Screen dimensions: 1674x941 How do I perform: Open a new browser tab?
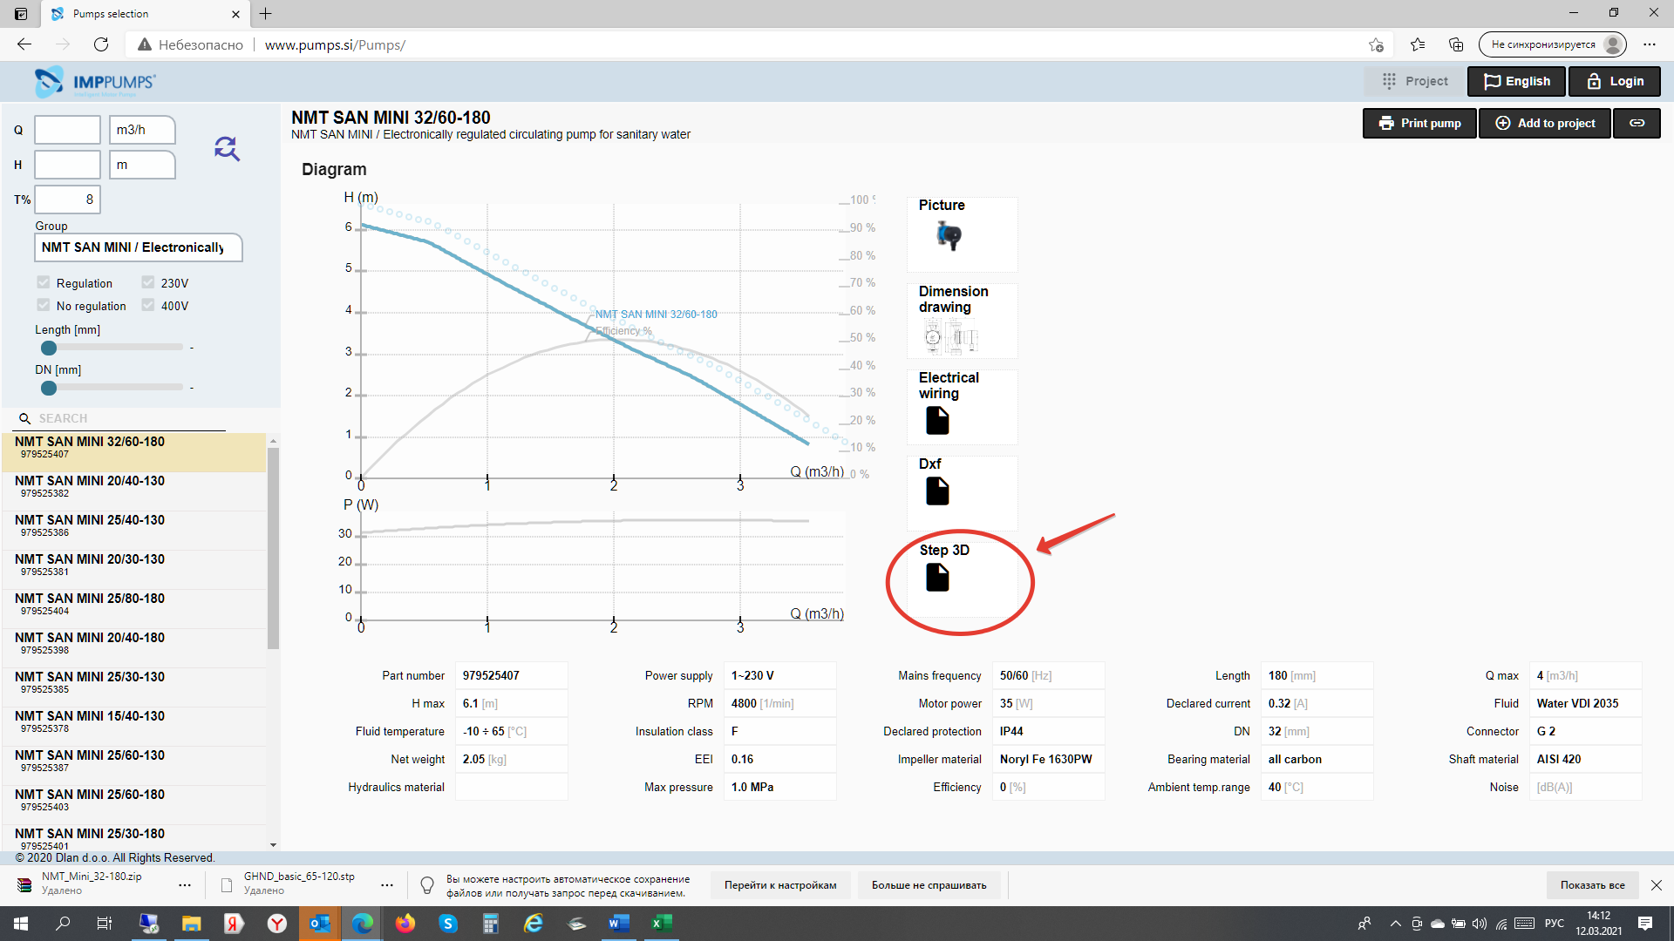[x=266, y=14]
